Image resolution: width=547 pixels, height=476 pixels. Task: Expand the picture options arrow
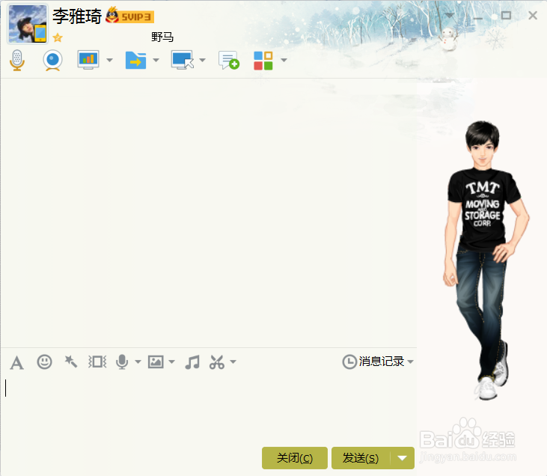pyautogui.click(x=171, y=362)
